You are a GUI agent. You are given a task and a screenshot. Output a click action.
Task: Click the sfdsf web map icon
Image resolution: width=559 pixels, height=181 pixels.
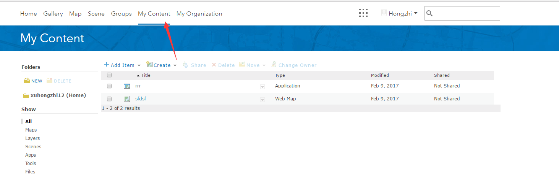(127, 99)
